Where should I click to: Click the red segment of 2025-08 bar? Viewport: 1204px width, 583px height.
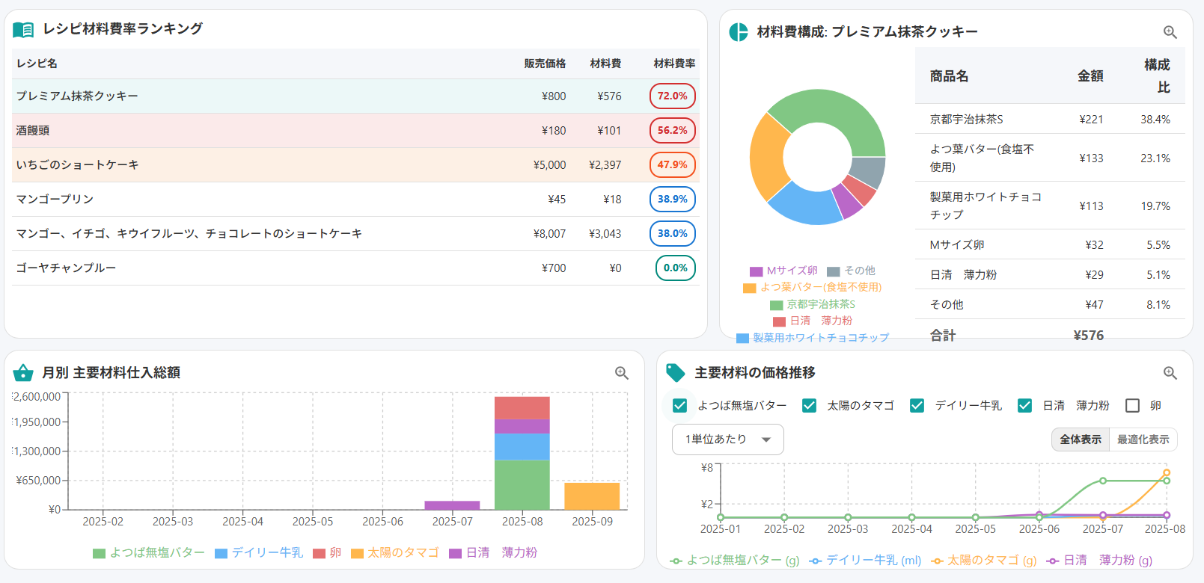click(522, 408)
